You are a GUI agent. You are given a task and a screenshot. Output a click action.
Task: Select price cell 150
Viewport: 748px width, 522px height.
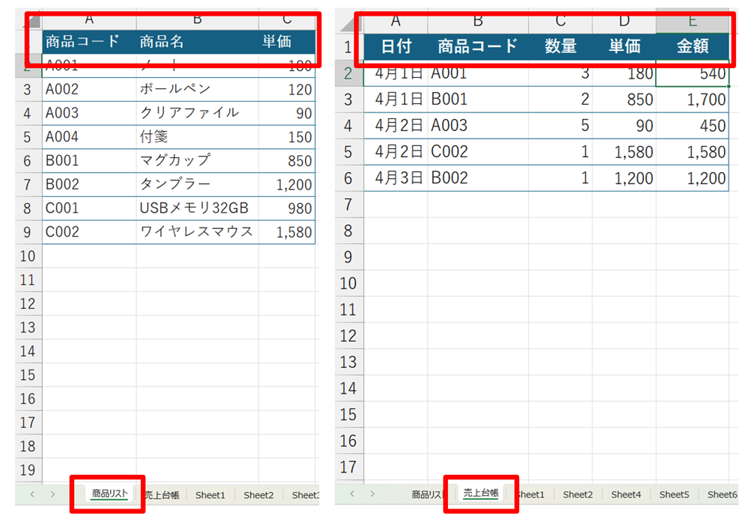point(286,137)
